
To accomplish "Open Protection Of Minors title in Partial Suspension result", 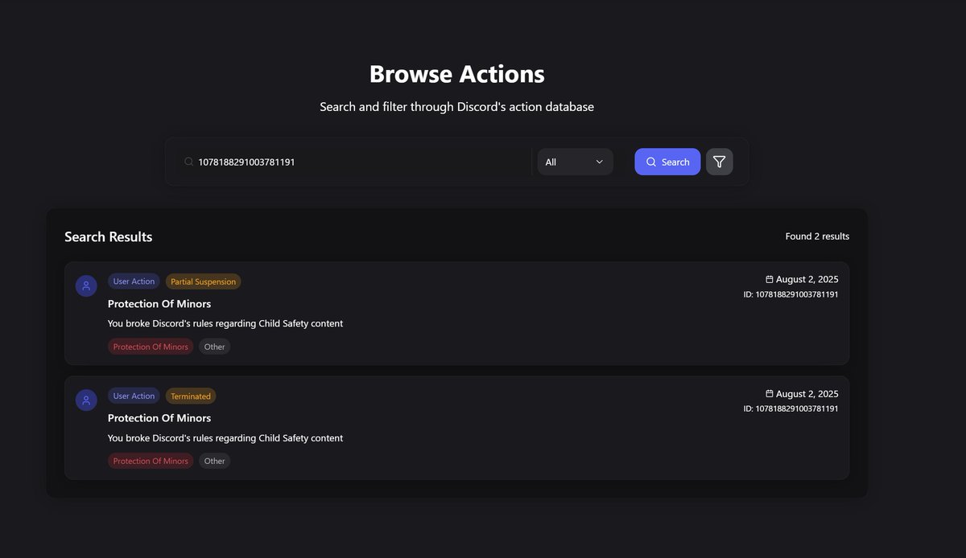I will tap(159, 304).
